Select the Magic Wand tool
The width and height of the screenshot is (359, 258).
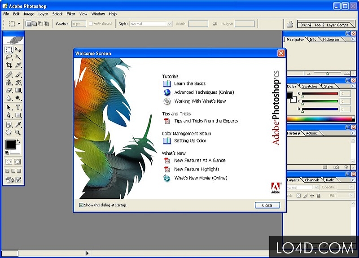[18, 57]
